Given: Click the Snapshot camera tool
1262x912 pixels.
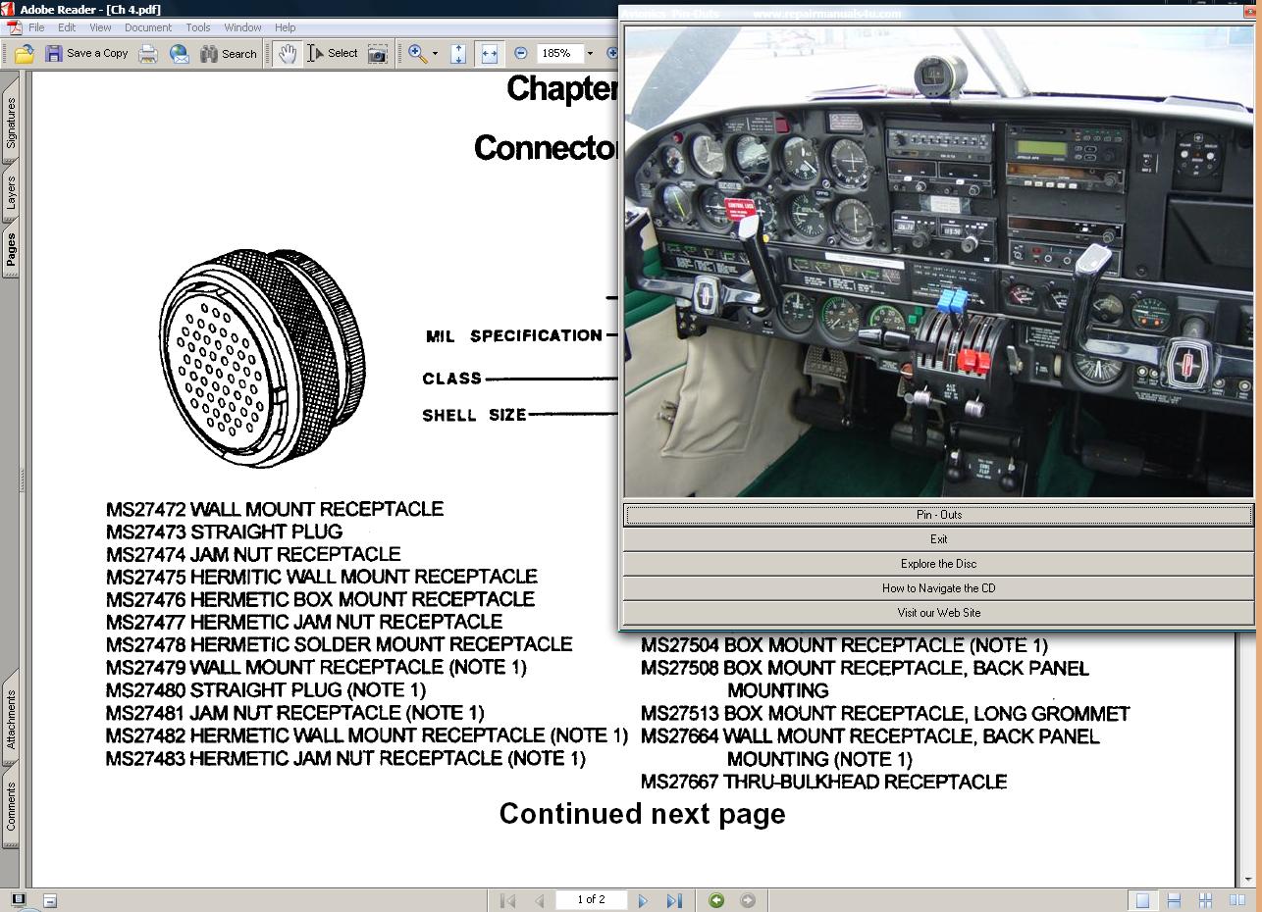Looking at the screenshot, I should click(377, 54).
